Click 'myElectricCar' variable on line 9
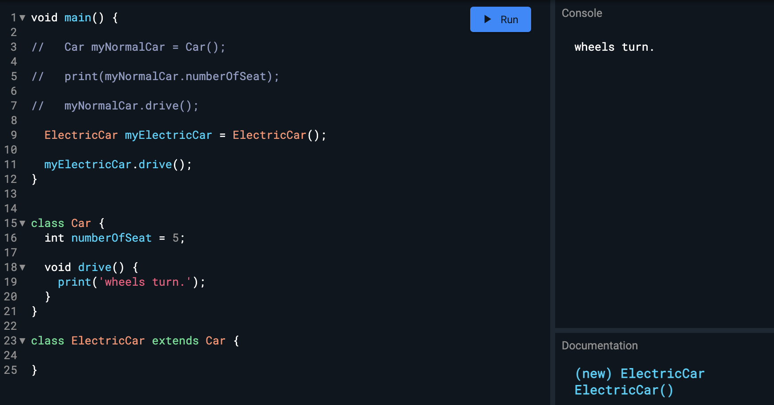Screen dimensions: 774x405 [169, 135]
